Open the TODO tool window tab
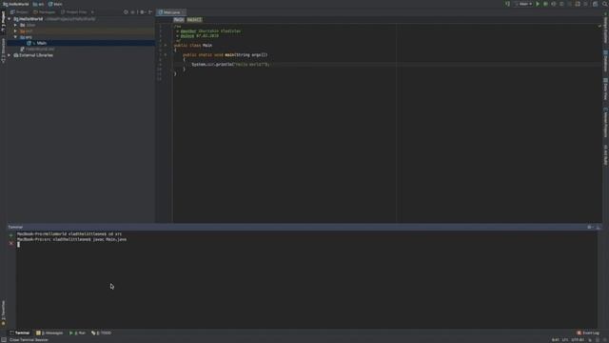The image size is (609, 343). (101, 333)
